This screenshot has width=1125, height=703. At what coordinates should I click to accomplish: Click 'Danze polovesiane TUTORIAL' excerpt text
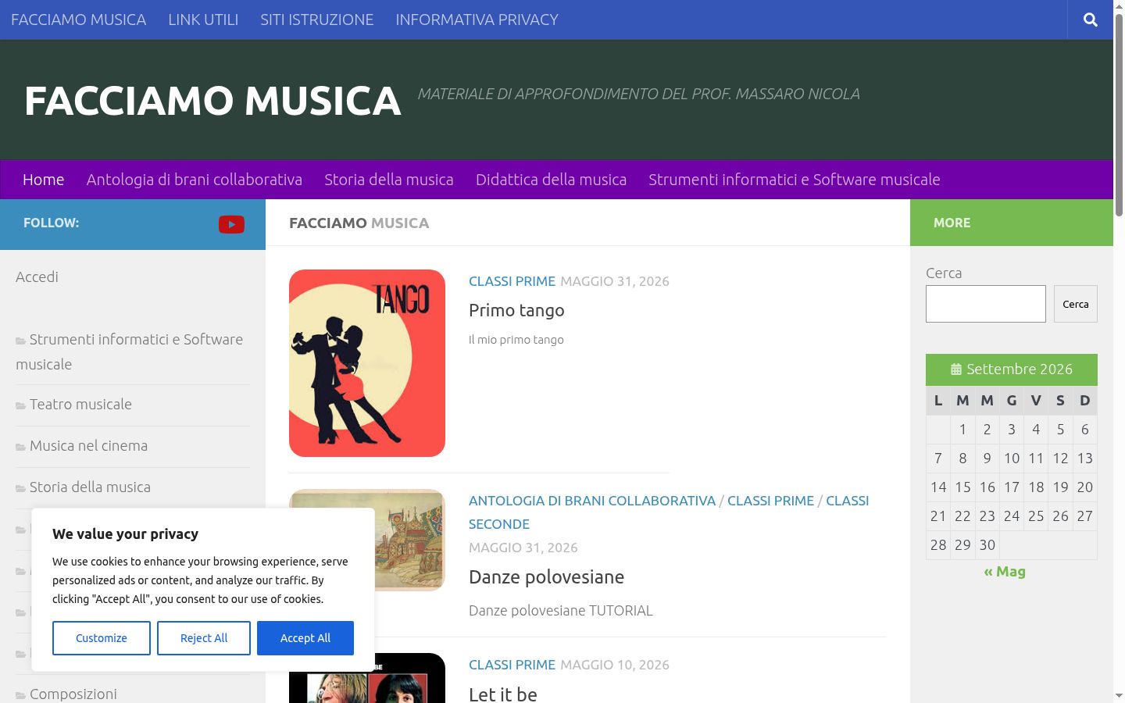[x=561, y=611]
